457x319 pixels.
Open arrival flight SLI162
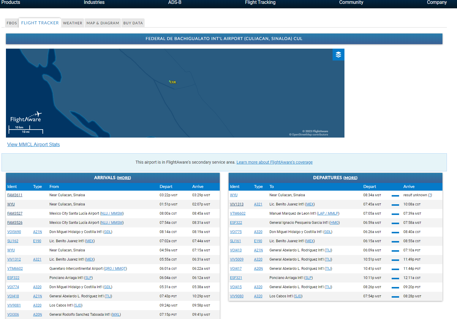(x=13, y=241)
